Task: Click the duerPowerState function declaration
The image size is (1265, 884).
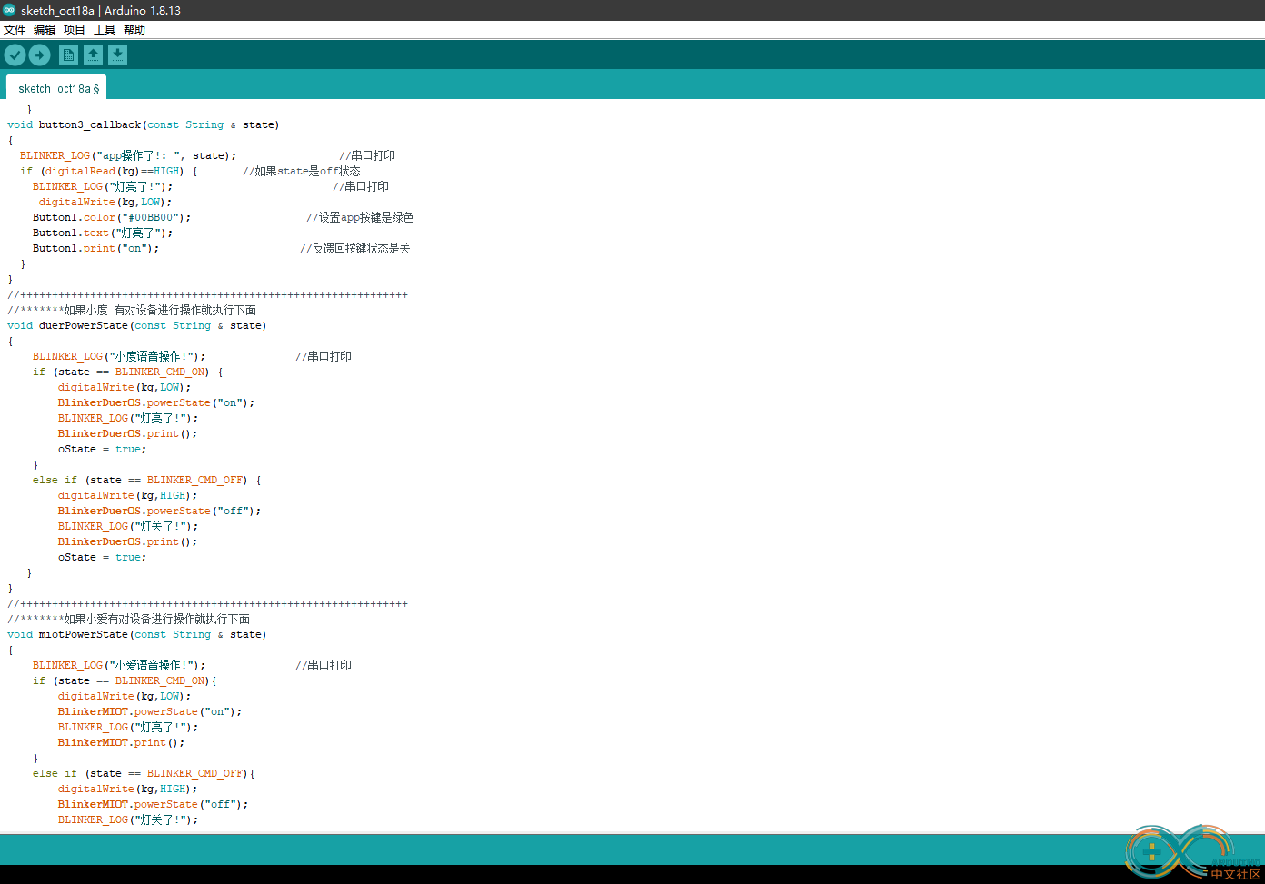Action: (x=137, y=326)
